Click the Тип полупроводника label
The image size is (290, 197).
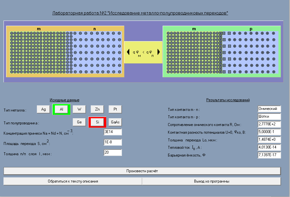pos(21,123)
